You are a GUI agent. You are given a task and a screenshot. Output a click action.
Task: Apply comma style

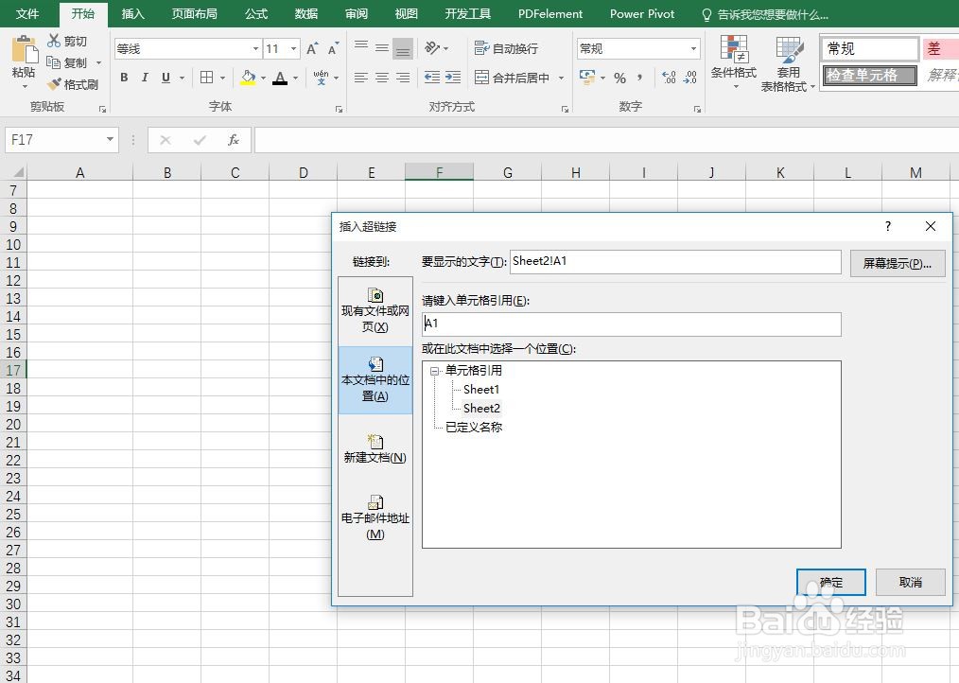[x=639, y=78]
